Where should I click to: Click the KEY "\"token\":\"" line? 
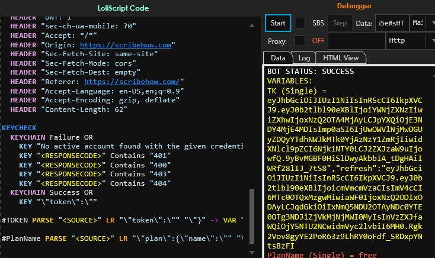coord(58,202)
